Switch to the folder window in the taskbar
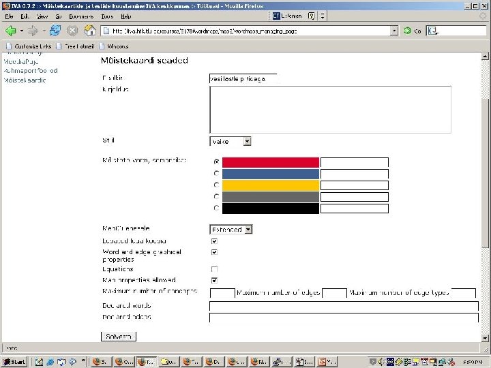This screenshot has width=491, height=368. [x=168, y=362]
